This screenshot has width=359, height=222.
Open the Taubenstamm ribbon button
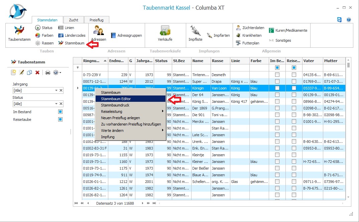point(19,33)
